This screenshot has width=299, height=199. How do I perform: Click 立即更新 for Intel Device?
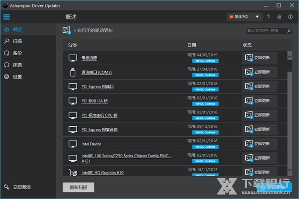(260, 144)
